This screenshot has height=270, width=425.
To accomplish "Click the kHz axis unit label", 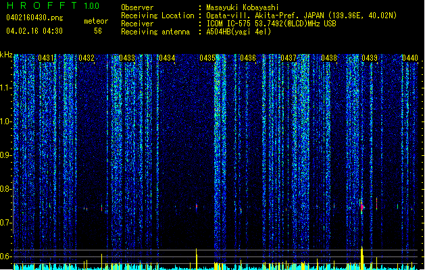I will (x=6, y=55).
